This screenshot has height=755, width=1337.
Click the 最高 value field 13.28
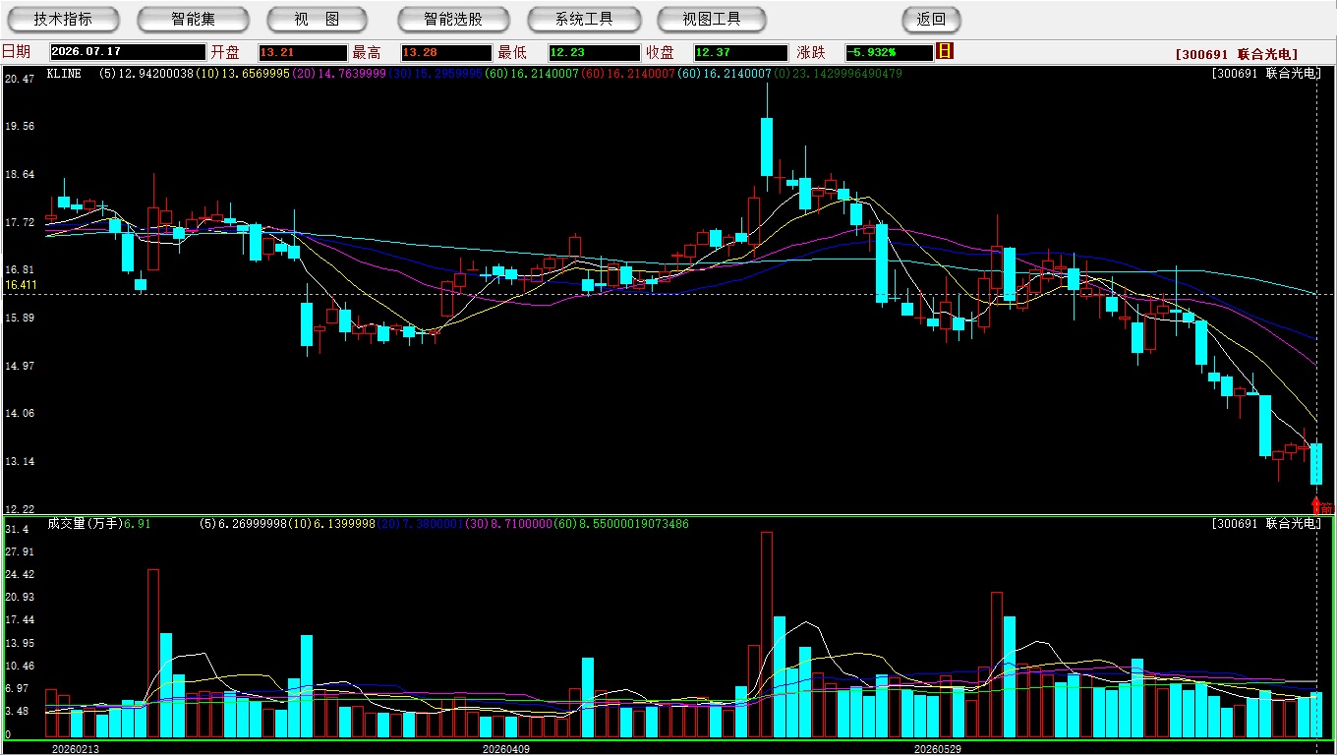point(446,52)
